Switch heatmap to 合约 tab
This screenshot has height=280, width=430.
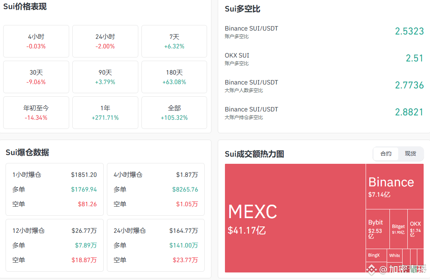click(386, 154)
